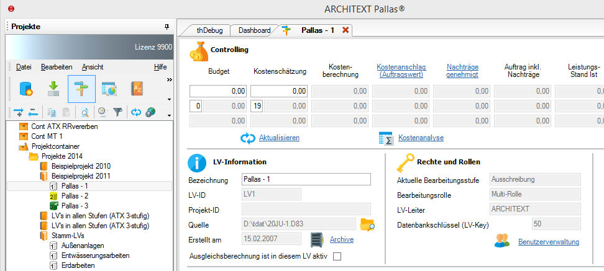Click the small 0 field under Budget
The image size is (604, 271).
pos(196,106)
